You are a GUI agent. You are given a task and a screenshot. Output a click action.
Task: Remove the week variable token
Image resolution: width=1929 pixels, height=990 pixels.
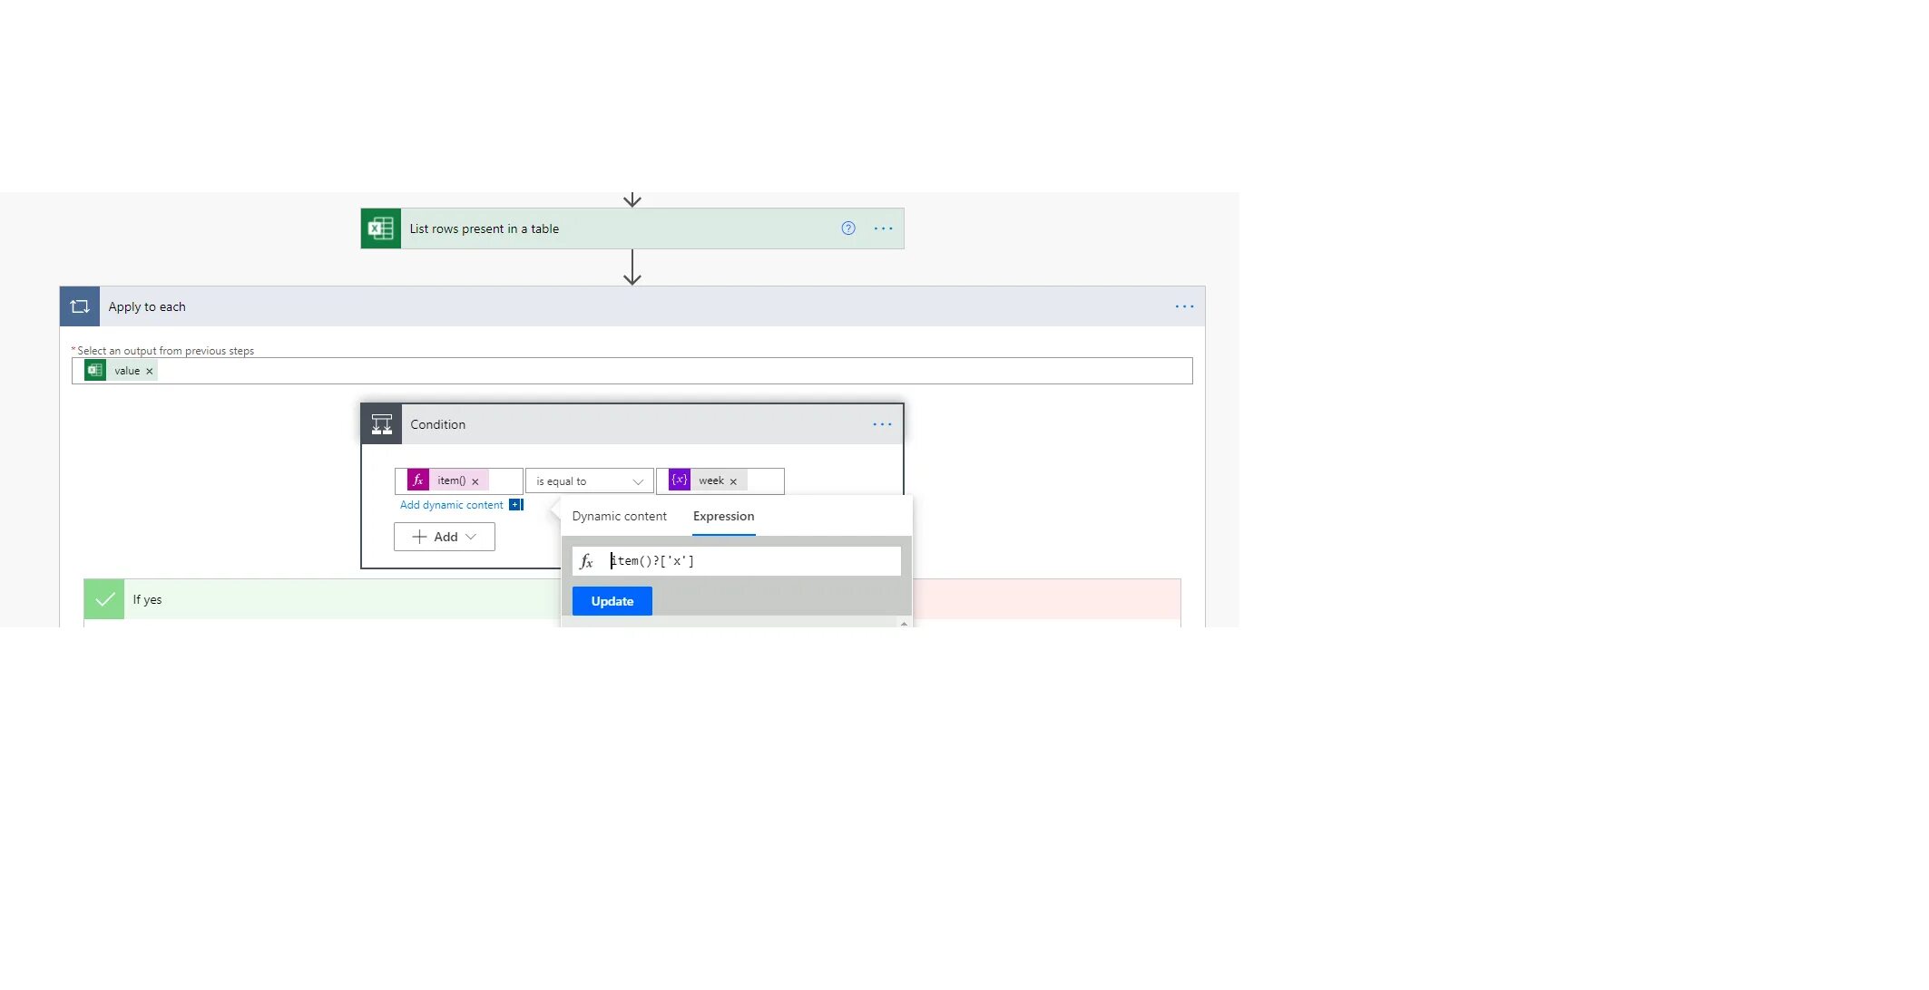click(733, 481)
